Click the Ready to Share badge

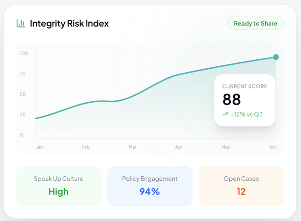pyautogui.click(x=255, y=23)
